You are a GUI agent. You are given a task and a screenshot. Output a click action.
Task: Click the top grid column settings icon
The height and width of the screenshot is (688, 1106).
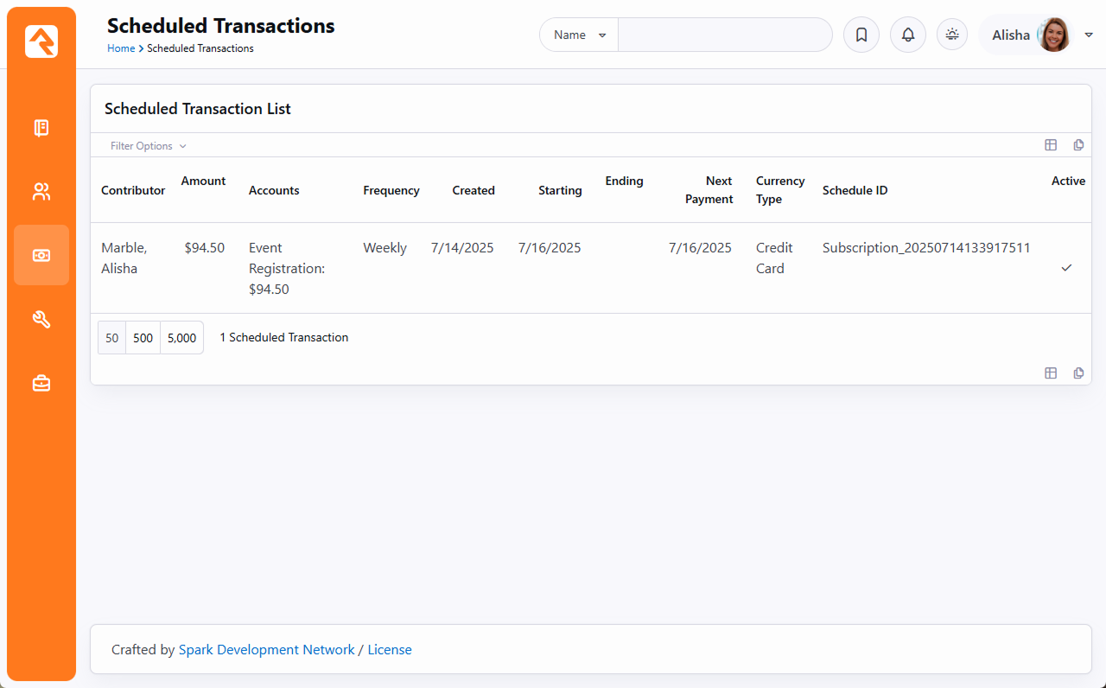pyautogui.click(x=1051, y=145)
